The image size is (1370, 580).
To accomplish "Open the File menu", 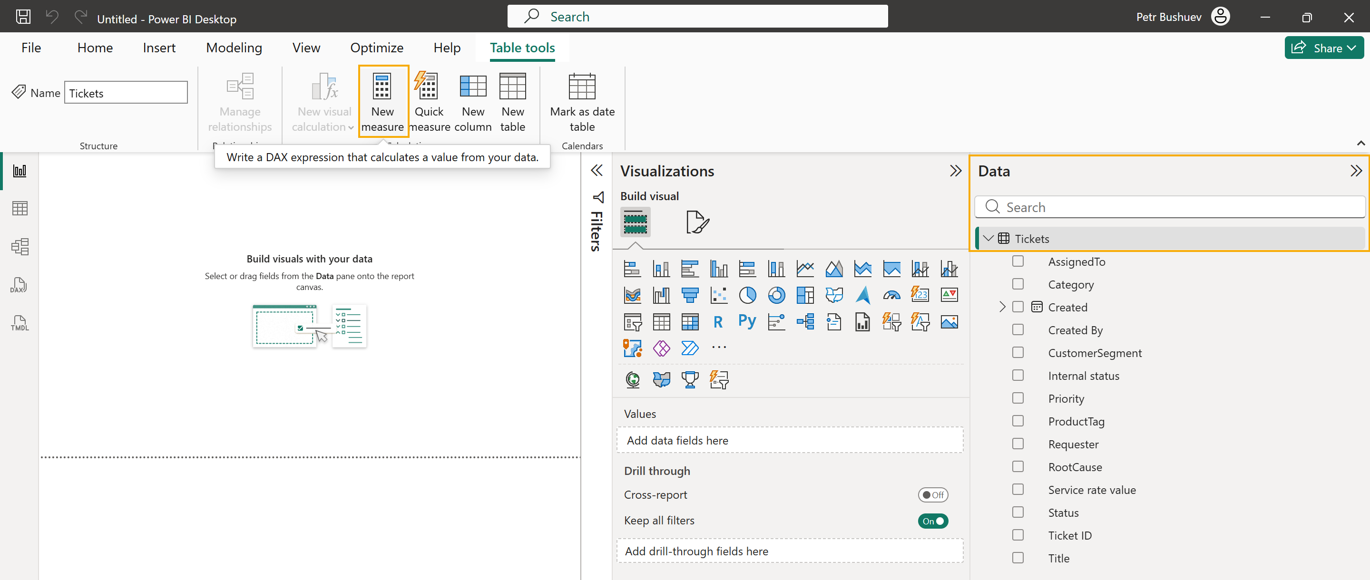I will pyautogui.click(x=31, y=48).
